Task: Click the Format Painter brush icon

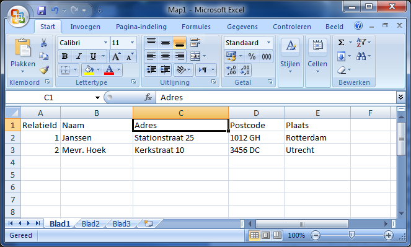Action: pos(44,70)
